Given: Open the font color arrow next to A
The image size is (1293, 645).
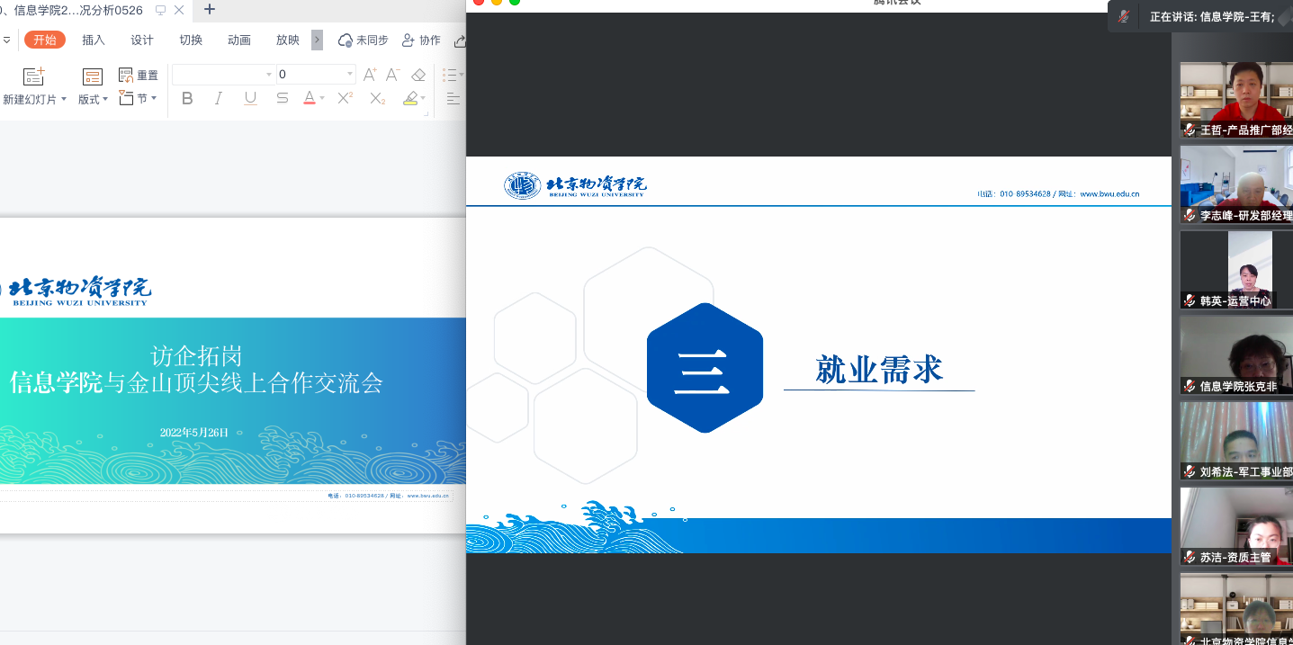Looking at the screenshot, I should click(322, 98).
